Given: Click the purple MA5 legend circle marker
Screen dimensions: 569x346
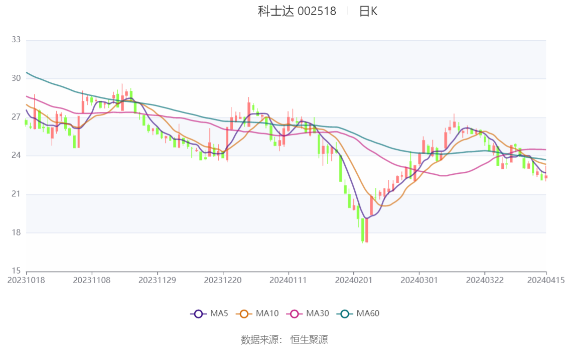Looking at the screenshot, I should coord(198,314).
